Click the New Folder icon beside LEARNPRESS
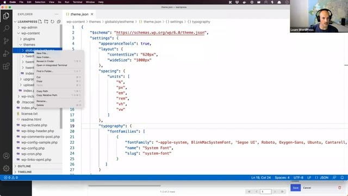 tap(46, 22)
